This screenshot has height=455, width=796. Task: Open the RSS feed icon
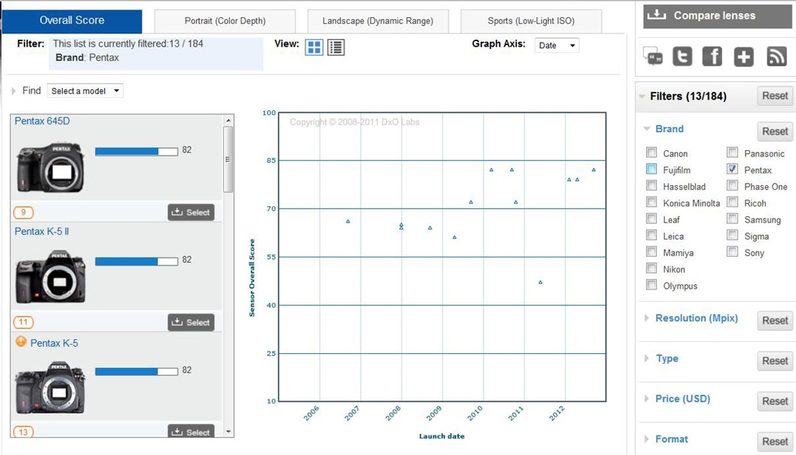tap(777, 57)
